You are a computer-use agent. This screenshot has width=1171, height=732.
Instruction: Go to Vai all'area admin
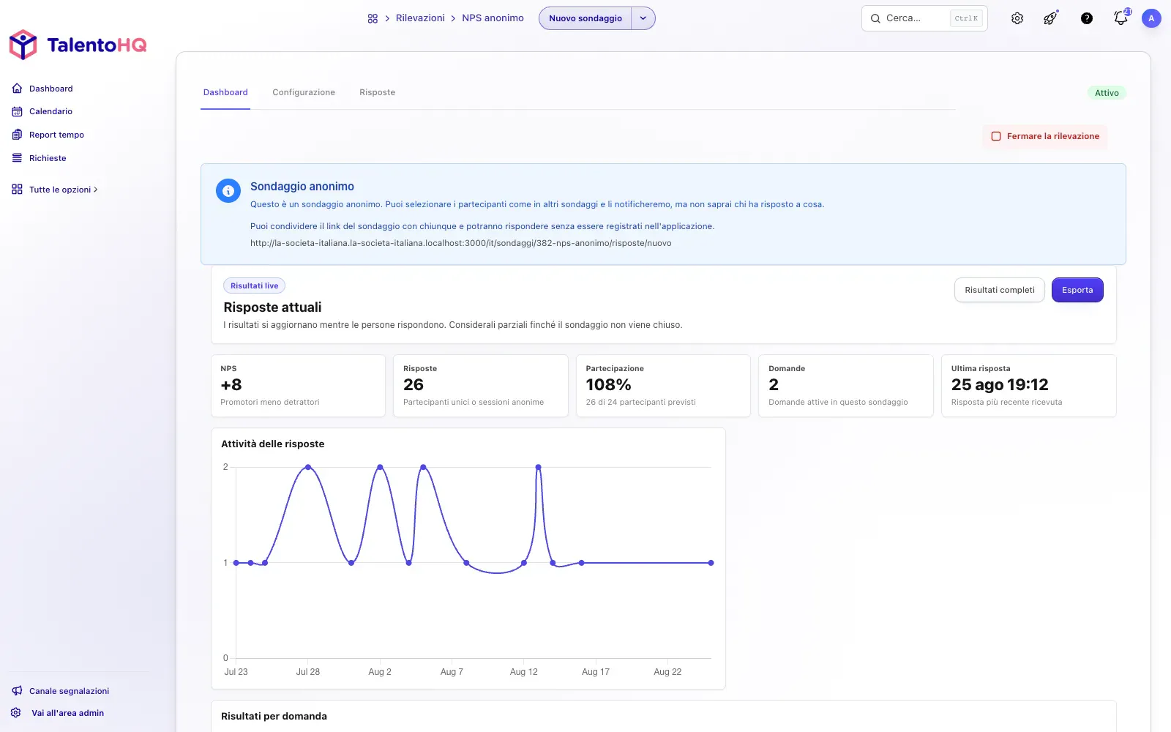click(x=58, y=713)
